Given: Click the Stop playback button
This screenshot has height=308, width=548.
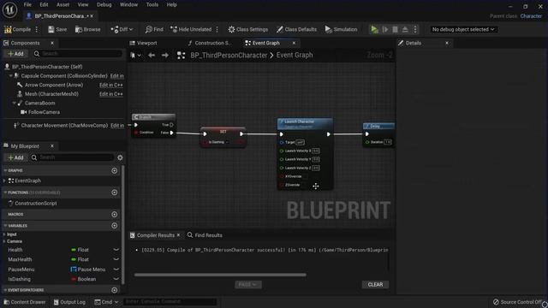Looking at the screenshot, I should pyautogui.click(x=395, y=30).
